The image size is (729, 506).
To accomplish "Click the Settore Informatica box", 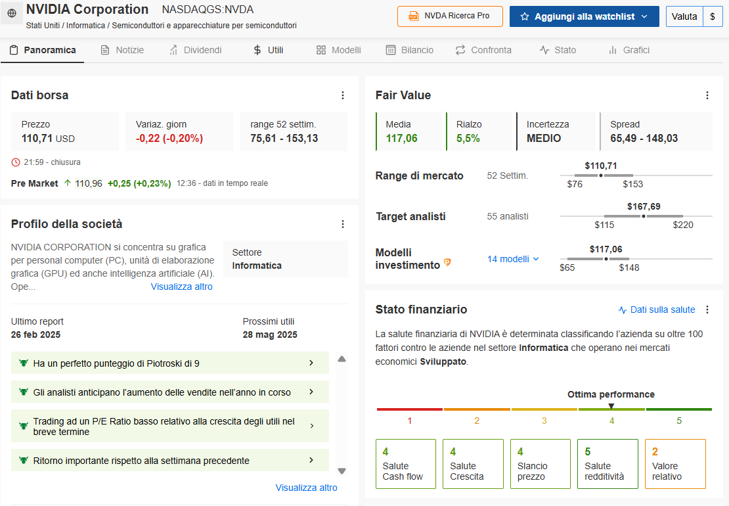I will [x=286, y=259].
